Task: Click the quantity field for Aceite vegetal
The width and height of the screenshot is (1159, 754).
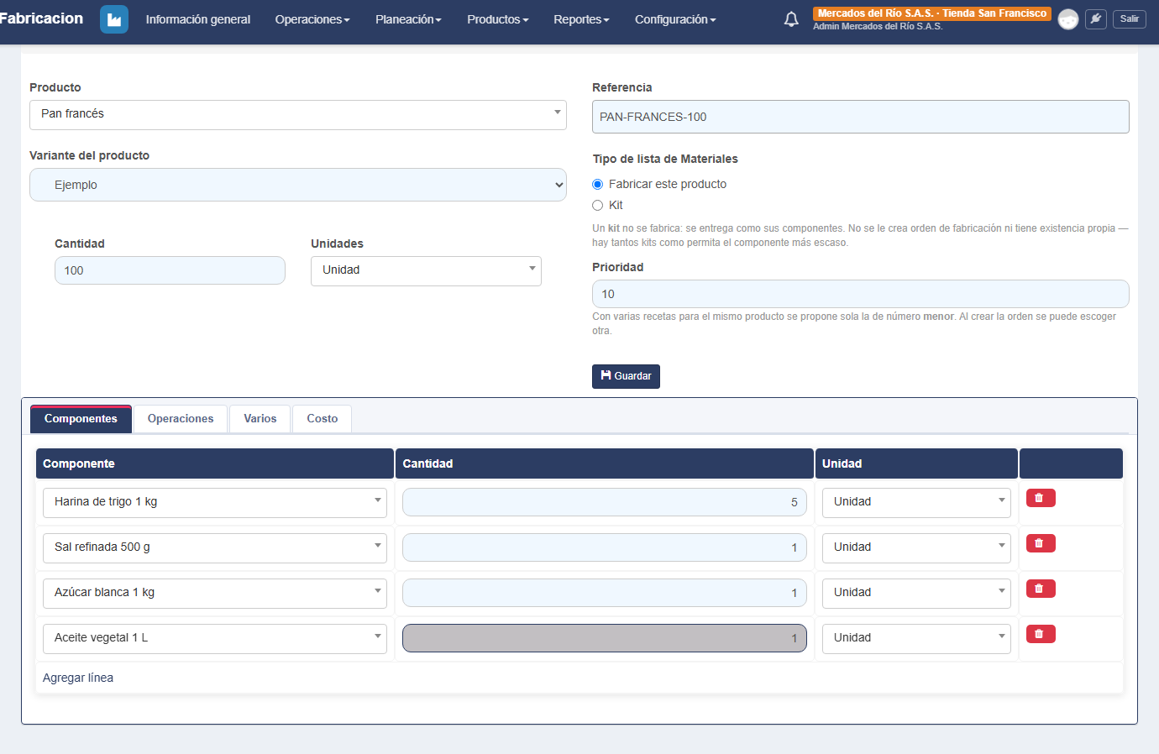Action: (x=605, y=638)
